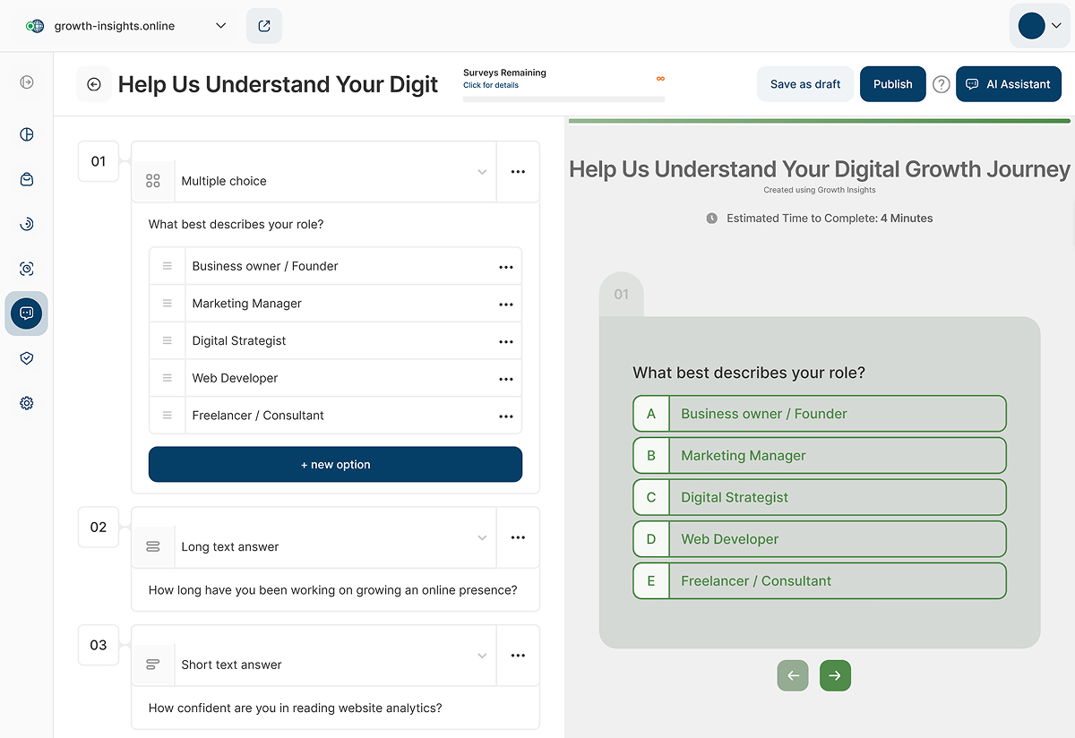Image resolution: width=1075 pixels, height=738 pixels.
Task: Select preview answer C Digital Strategist
Action: point(820,497)
